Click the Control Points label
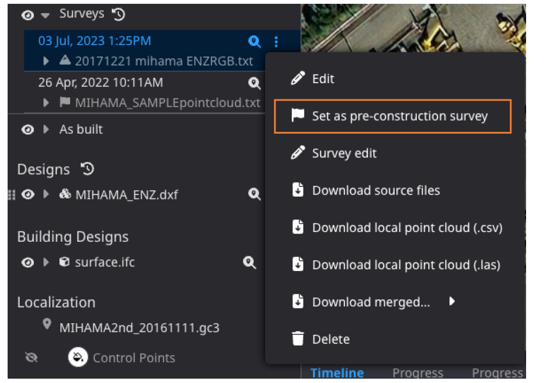 pos(134,358)
